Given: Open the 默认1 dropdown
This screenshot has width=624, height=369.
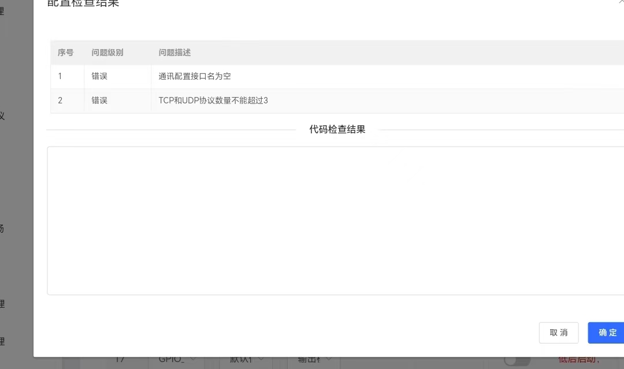Looking at the screenshot, I should coord(245,359).
